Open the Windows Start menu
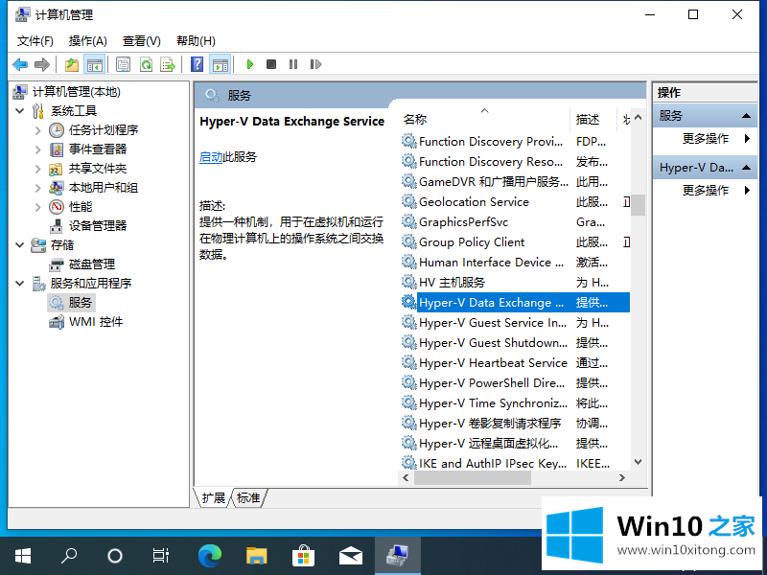This screenshot has width=767, height=575. point(22,556)
